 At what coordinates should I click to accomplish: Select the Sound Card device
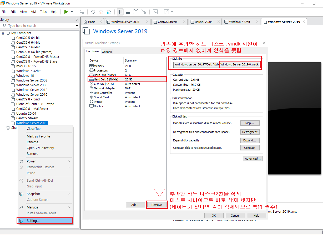pos(127,97)
